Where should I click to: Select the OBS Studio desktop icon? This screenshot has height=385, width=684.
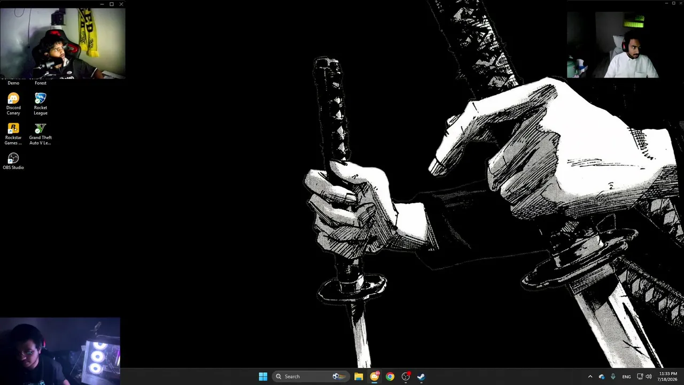point(13,161)
